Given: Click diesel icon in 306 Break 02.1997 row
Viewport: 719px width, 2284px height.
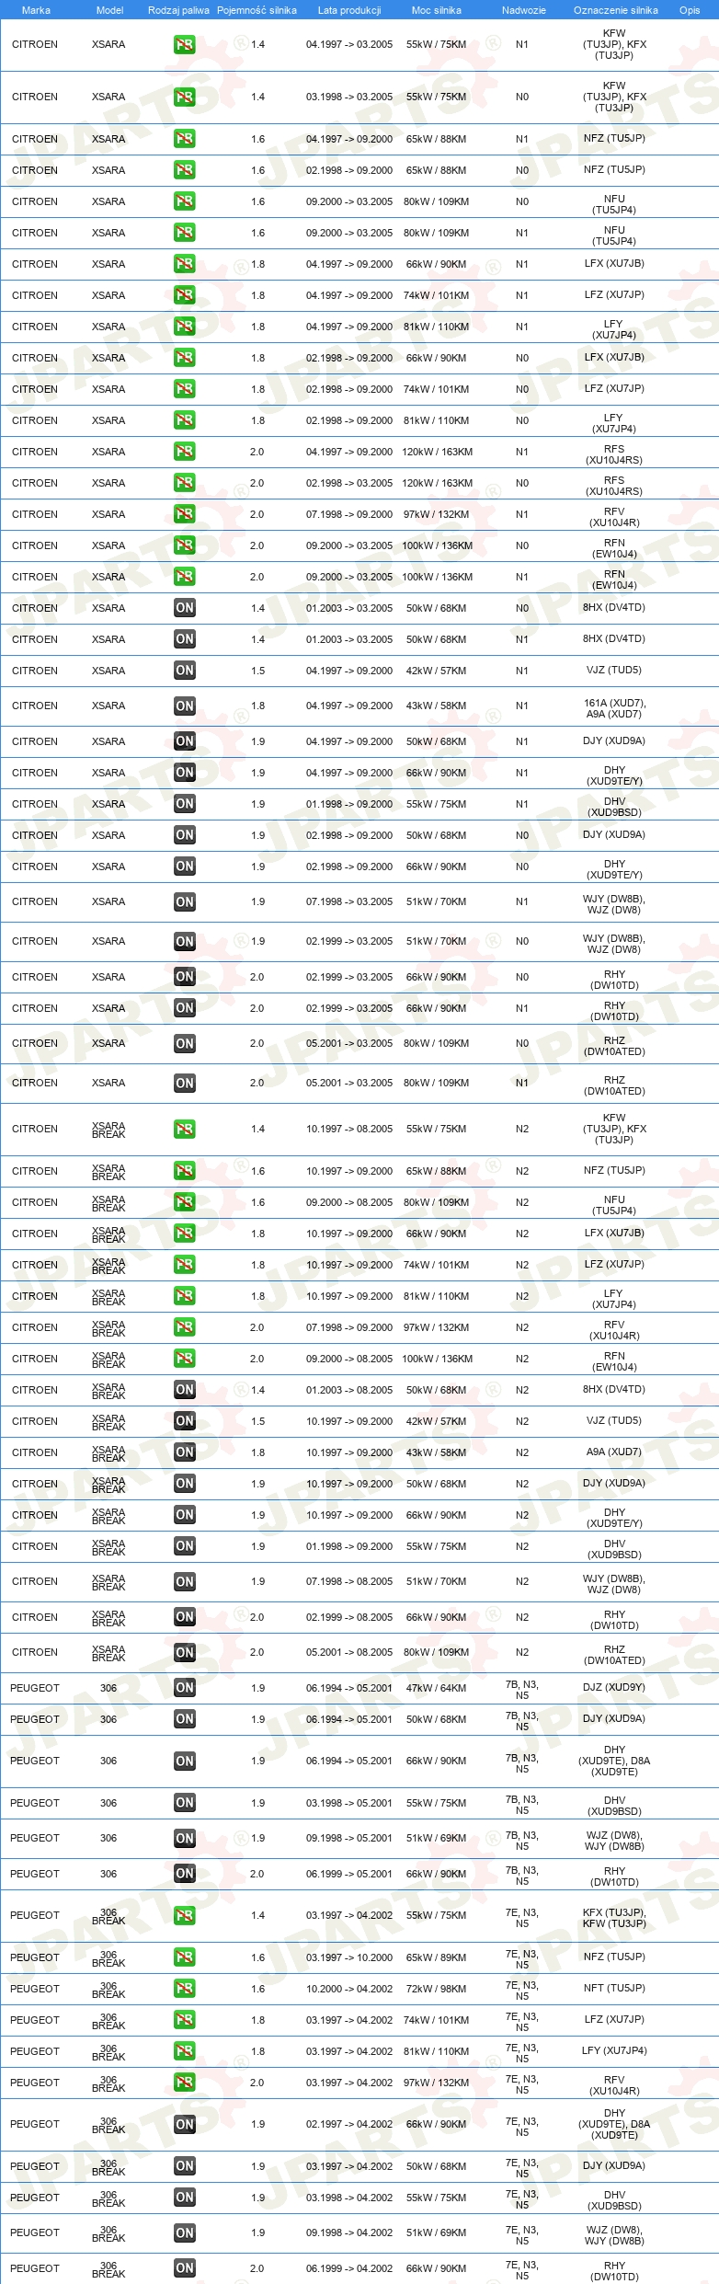Looking at the screenshot, I should tap(185, 2124).
